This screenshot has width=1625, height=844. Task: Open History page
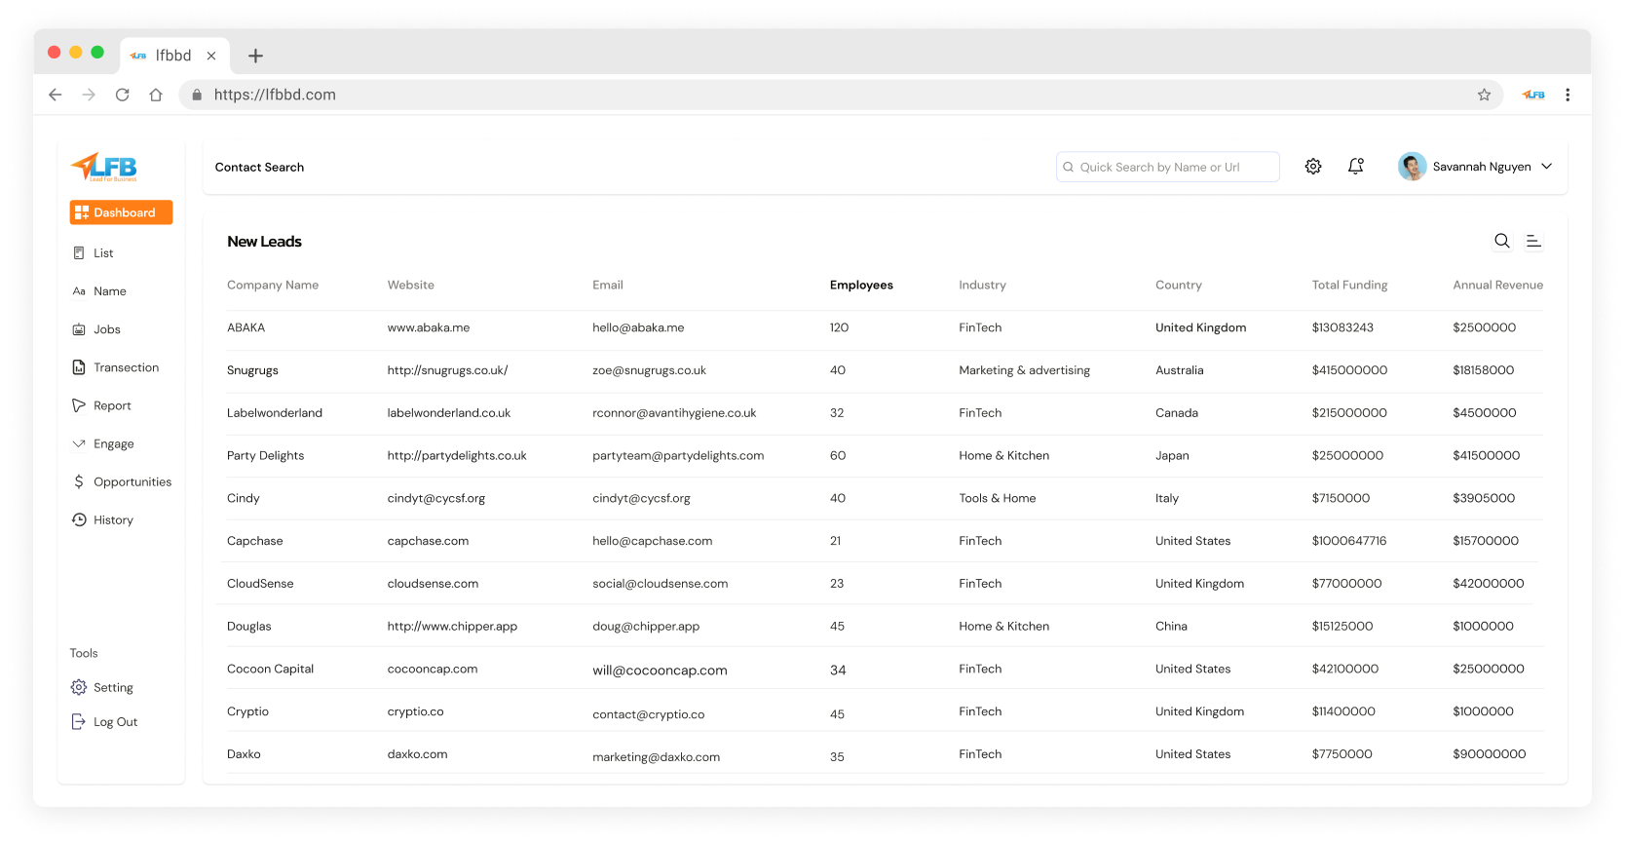pyautogui.click(x=113, y=519)
